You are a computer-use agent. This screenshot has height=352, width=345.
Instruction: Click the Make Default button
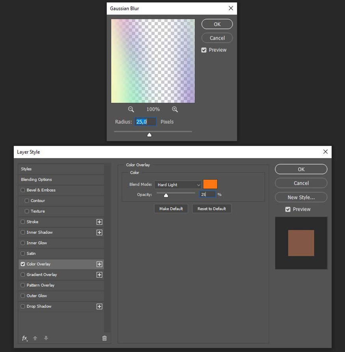tap(171, 209)
